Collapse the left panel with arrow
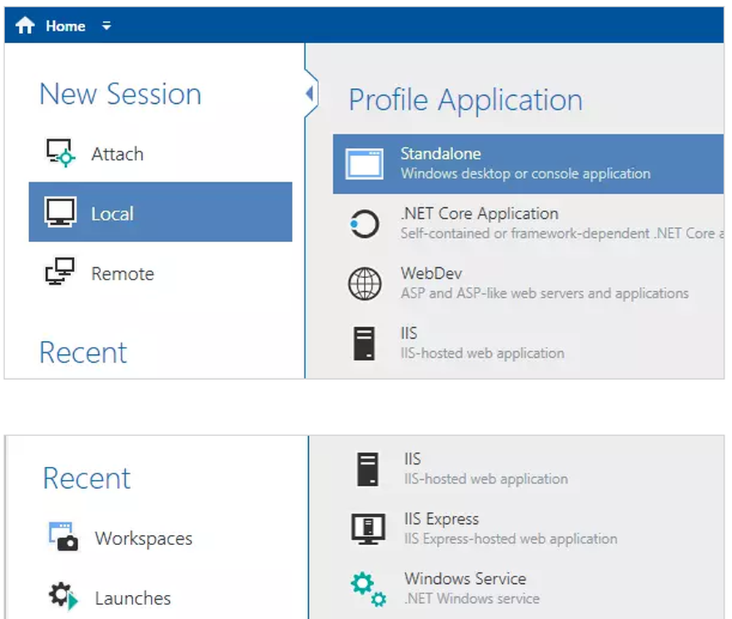 pyautogui.click(x=310, y=94)
